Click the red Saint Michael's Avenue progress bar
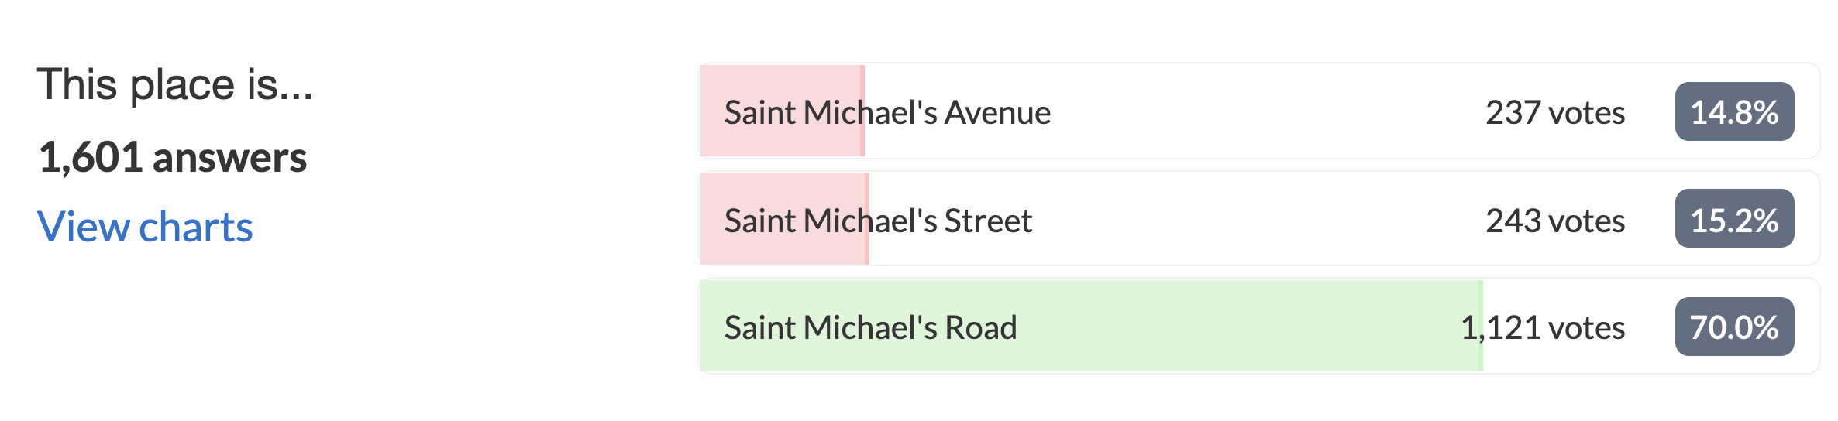 783,111
